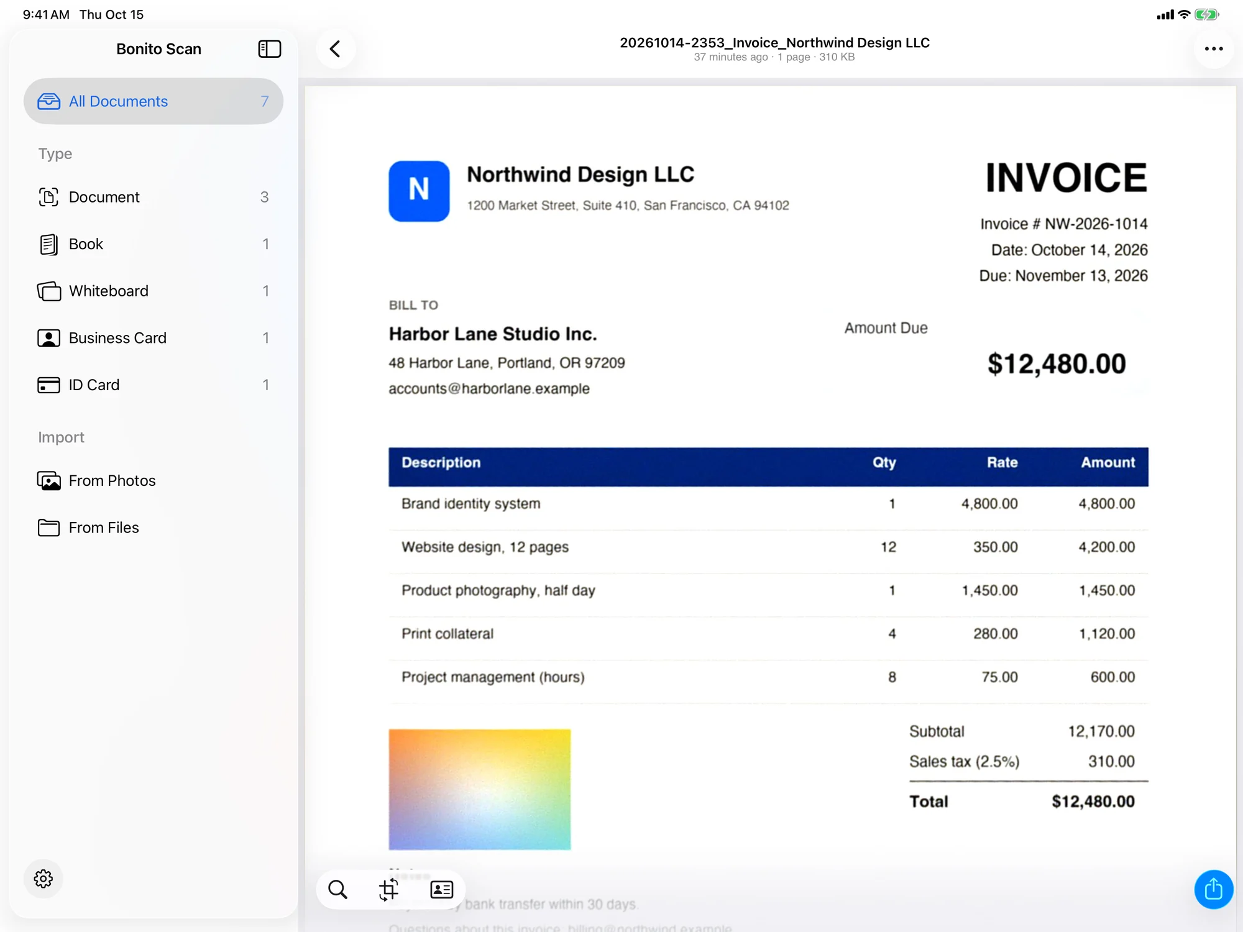Go back with the chevron button
Viewport: 1243px width, 932px height.
tap(336, 48)
